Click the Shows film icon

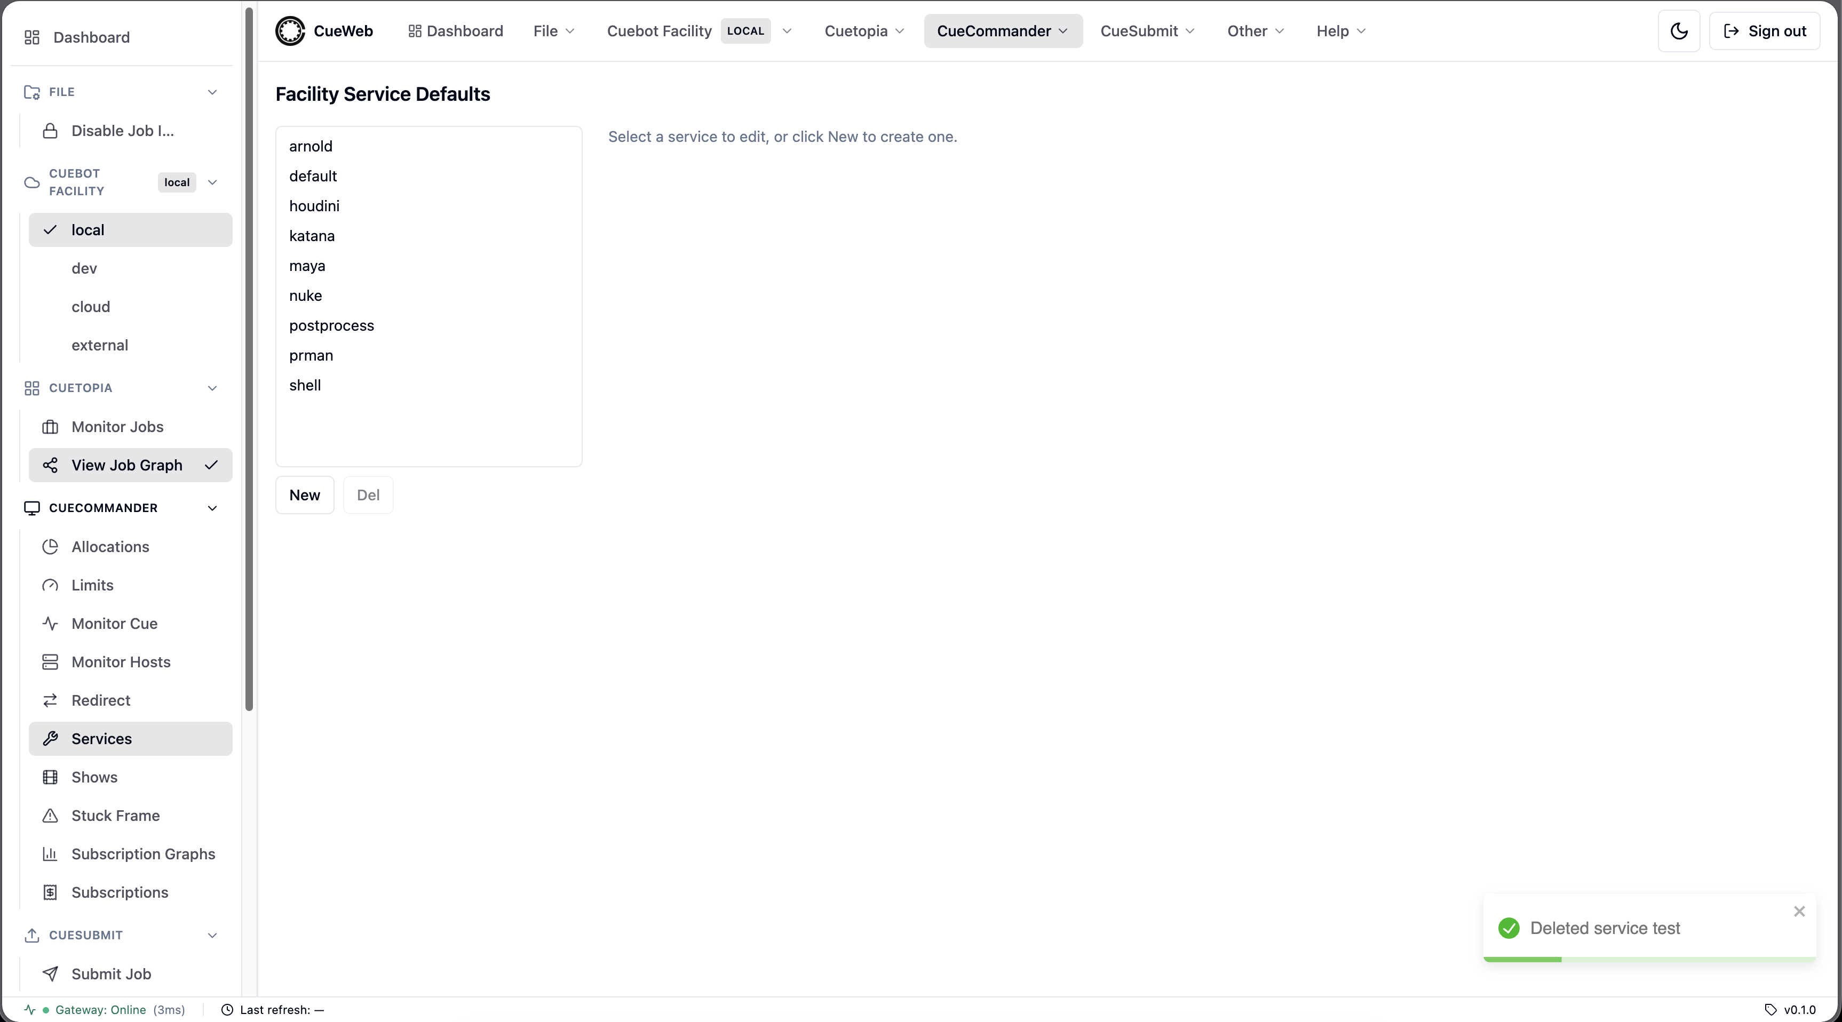coord(50,778)
